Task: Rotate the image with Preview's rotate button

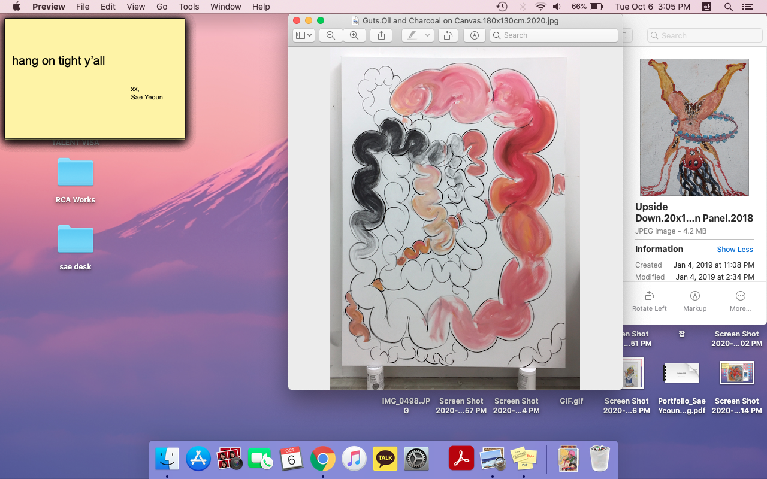Action: 448,35
